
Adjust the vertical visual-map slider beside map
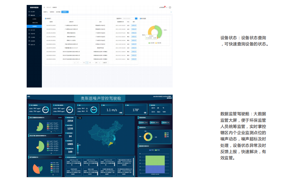78,149
